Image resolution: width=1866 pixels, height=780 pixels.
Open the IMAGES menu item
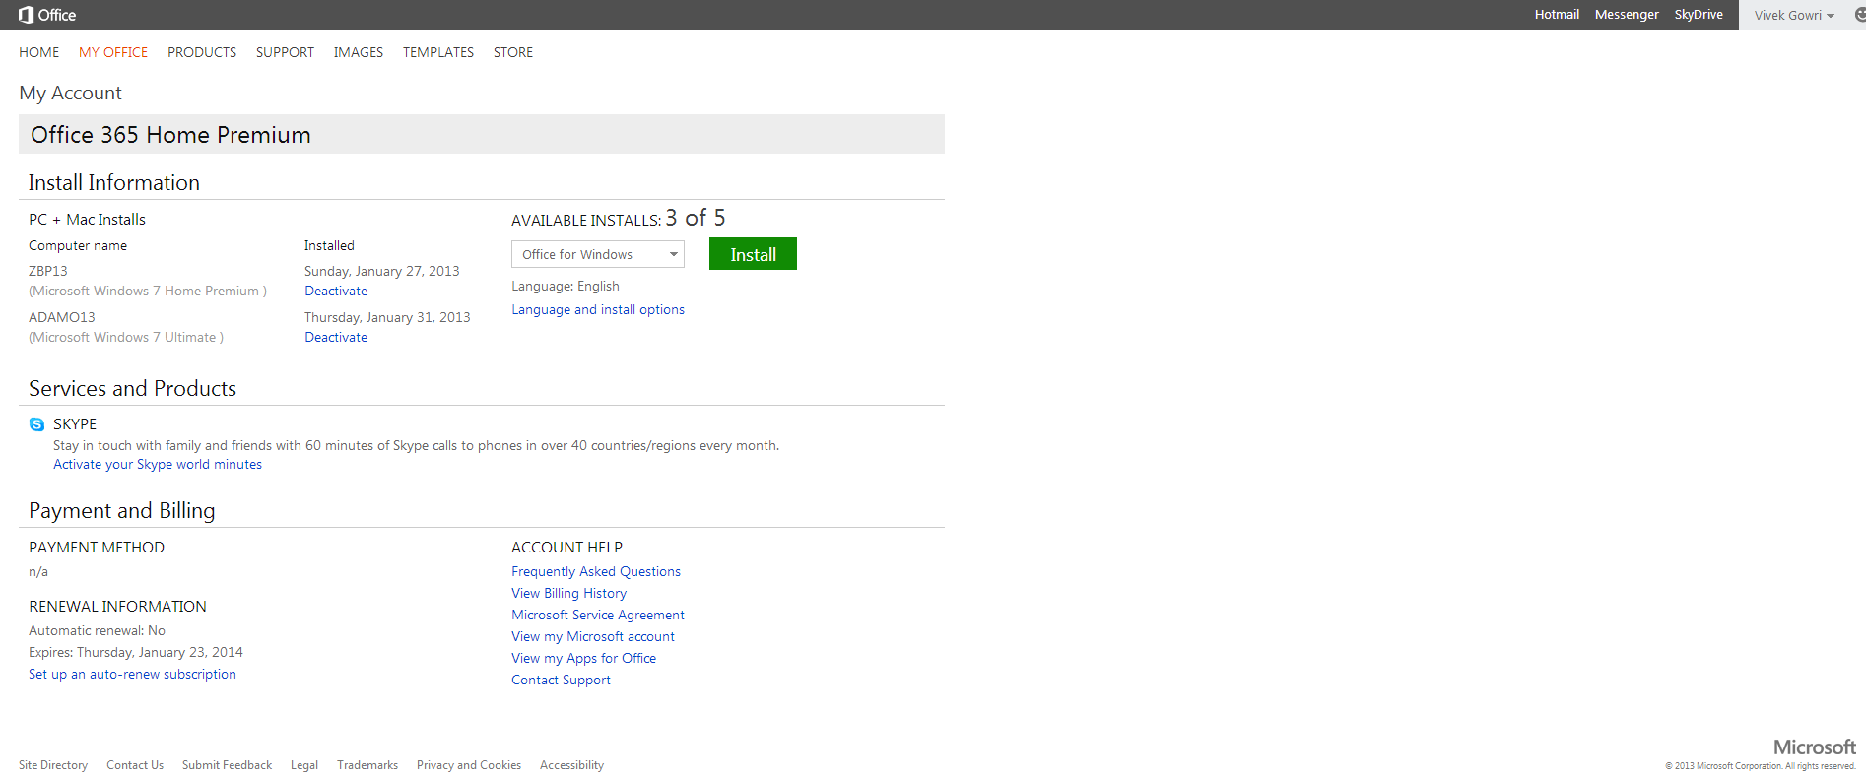359,52
